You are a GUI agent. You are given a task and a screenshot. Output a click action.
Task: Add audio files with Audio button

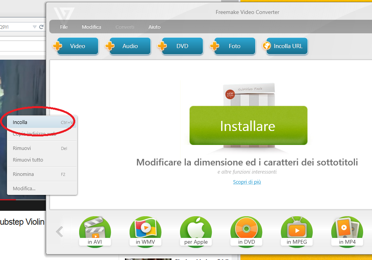tap(130, 46)
